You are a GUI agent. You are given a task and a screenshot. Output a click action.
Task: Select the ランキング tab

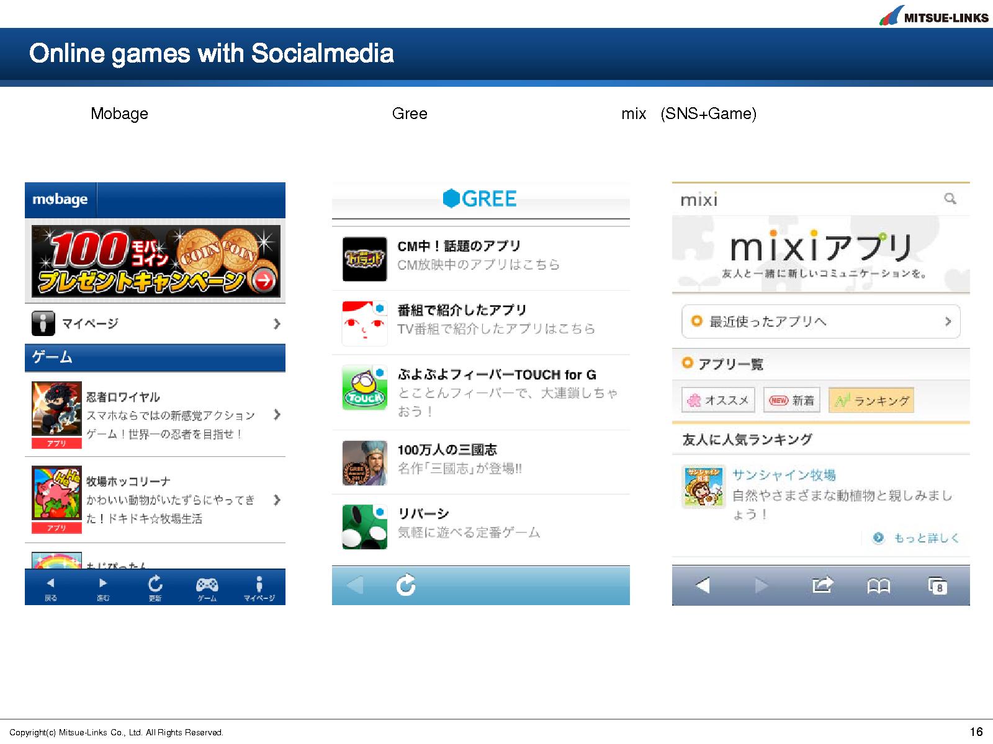tap(871, 401)
